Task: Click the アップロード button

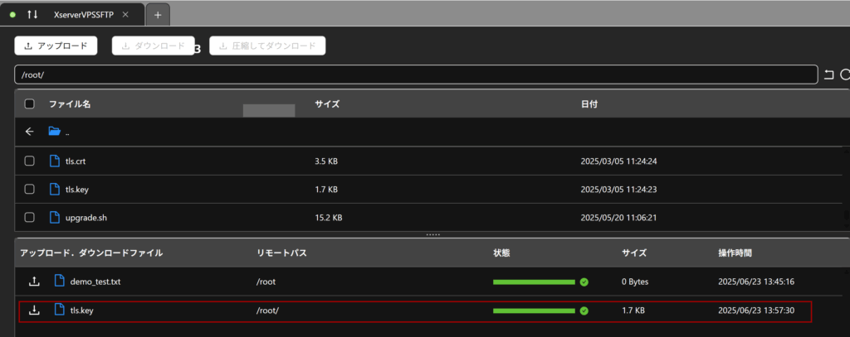Action: 56,46
